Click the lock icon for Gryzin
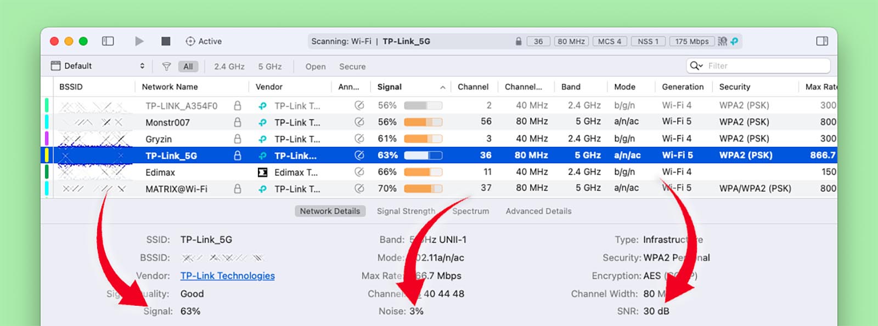This screenshot has height=326, width=878. 238,139
